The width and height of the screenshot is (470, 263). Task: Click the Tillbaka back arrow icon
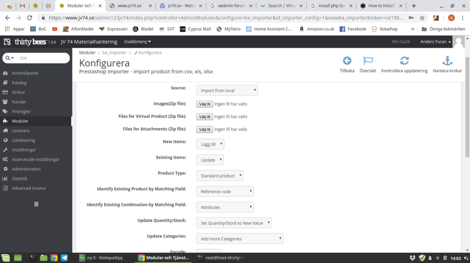(347, 61)
